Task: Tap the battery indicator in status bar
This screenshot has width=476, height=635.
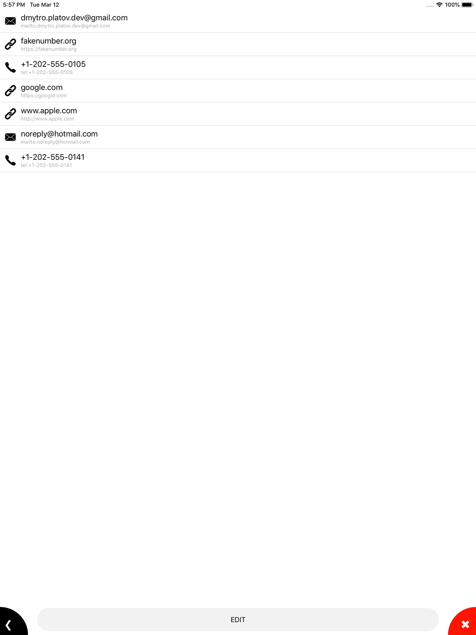Action: click(467, 5)
